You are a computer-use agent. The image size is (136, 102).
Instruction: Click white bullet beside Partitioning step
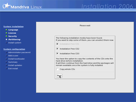click(6, 39)
